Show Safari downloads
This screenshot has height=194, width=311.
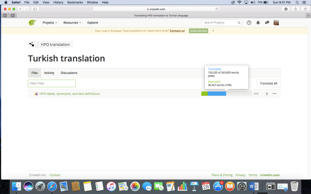pyautogui.click(x=286, y=9)
